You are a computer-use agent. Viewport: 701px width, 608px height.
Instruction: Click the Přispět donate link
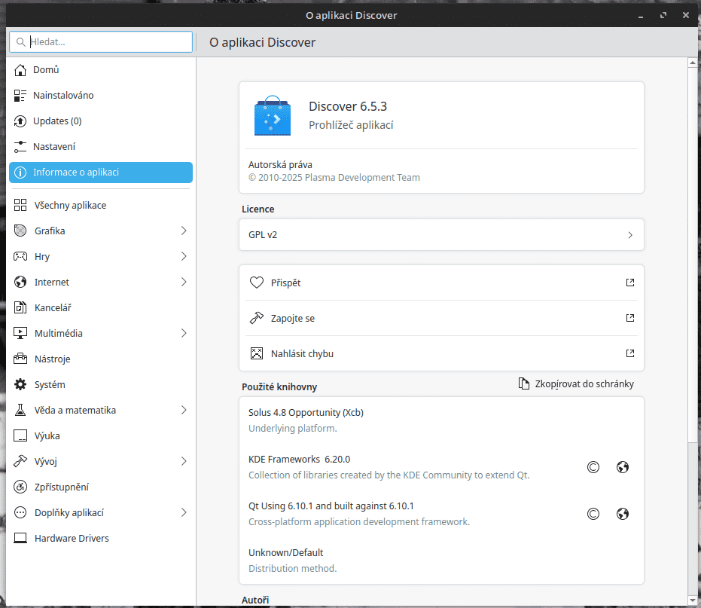coord(442,283)
